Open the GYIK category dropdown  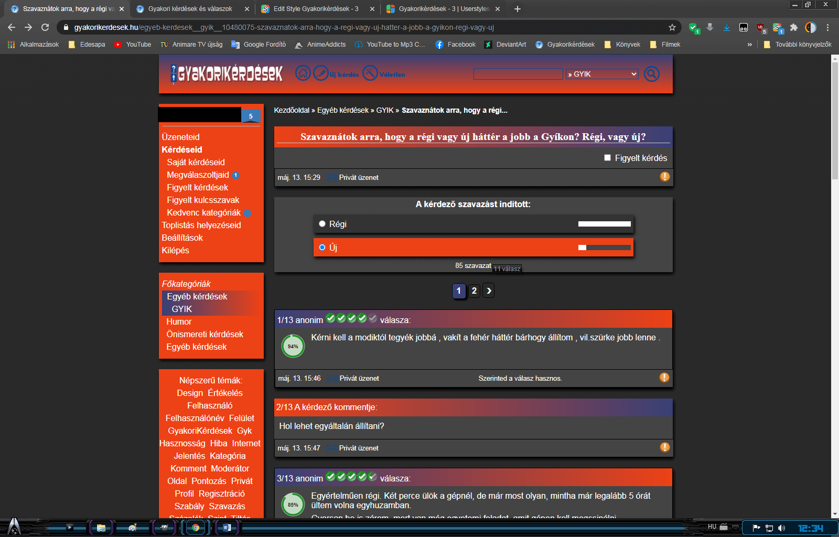click(603, 74)
